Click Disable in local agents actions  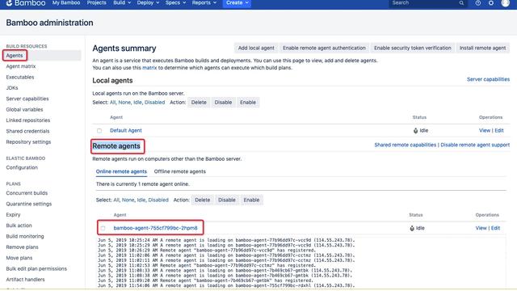[223, 103]
